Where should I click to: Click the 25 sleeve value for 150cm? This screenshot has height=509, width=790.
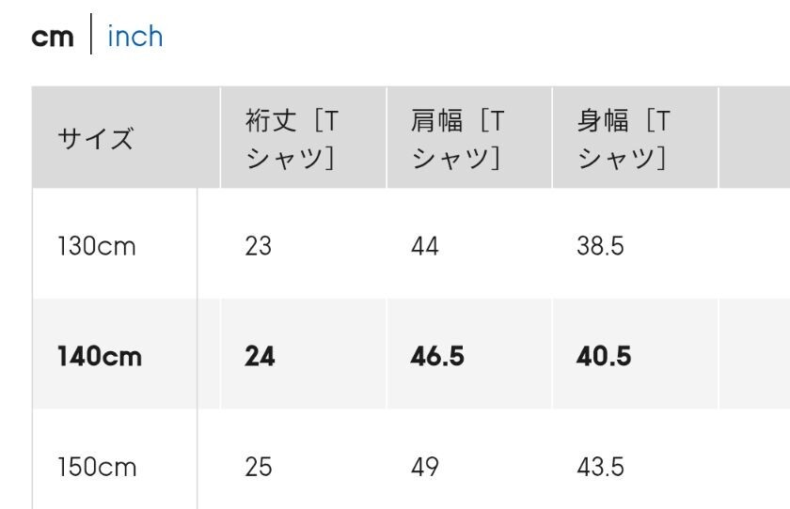pos(258,467)
